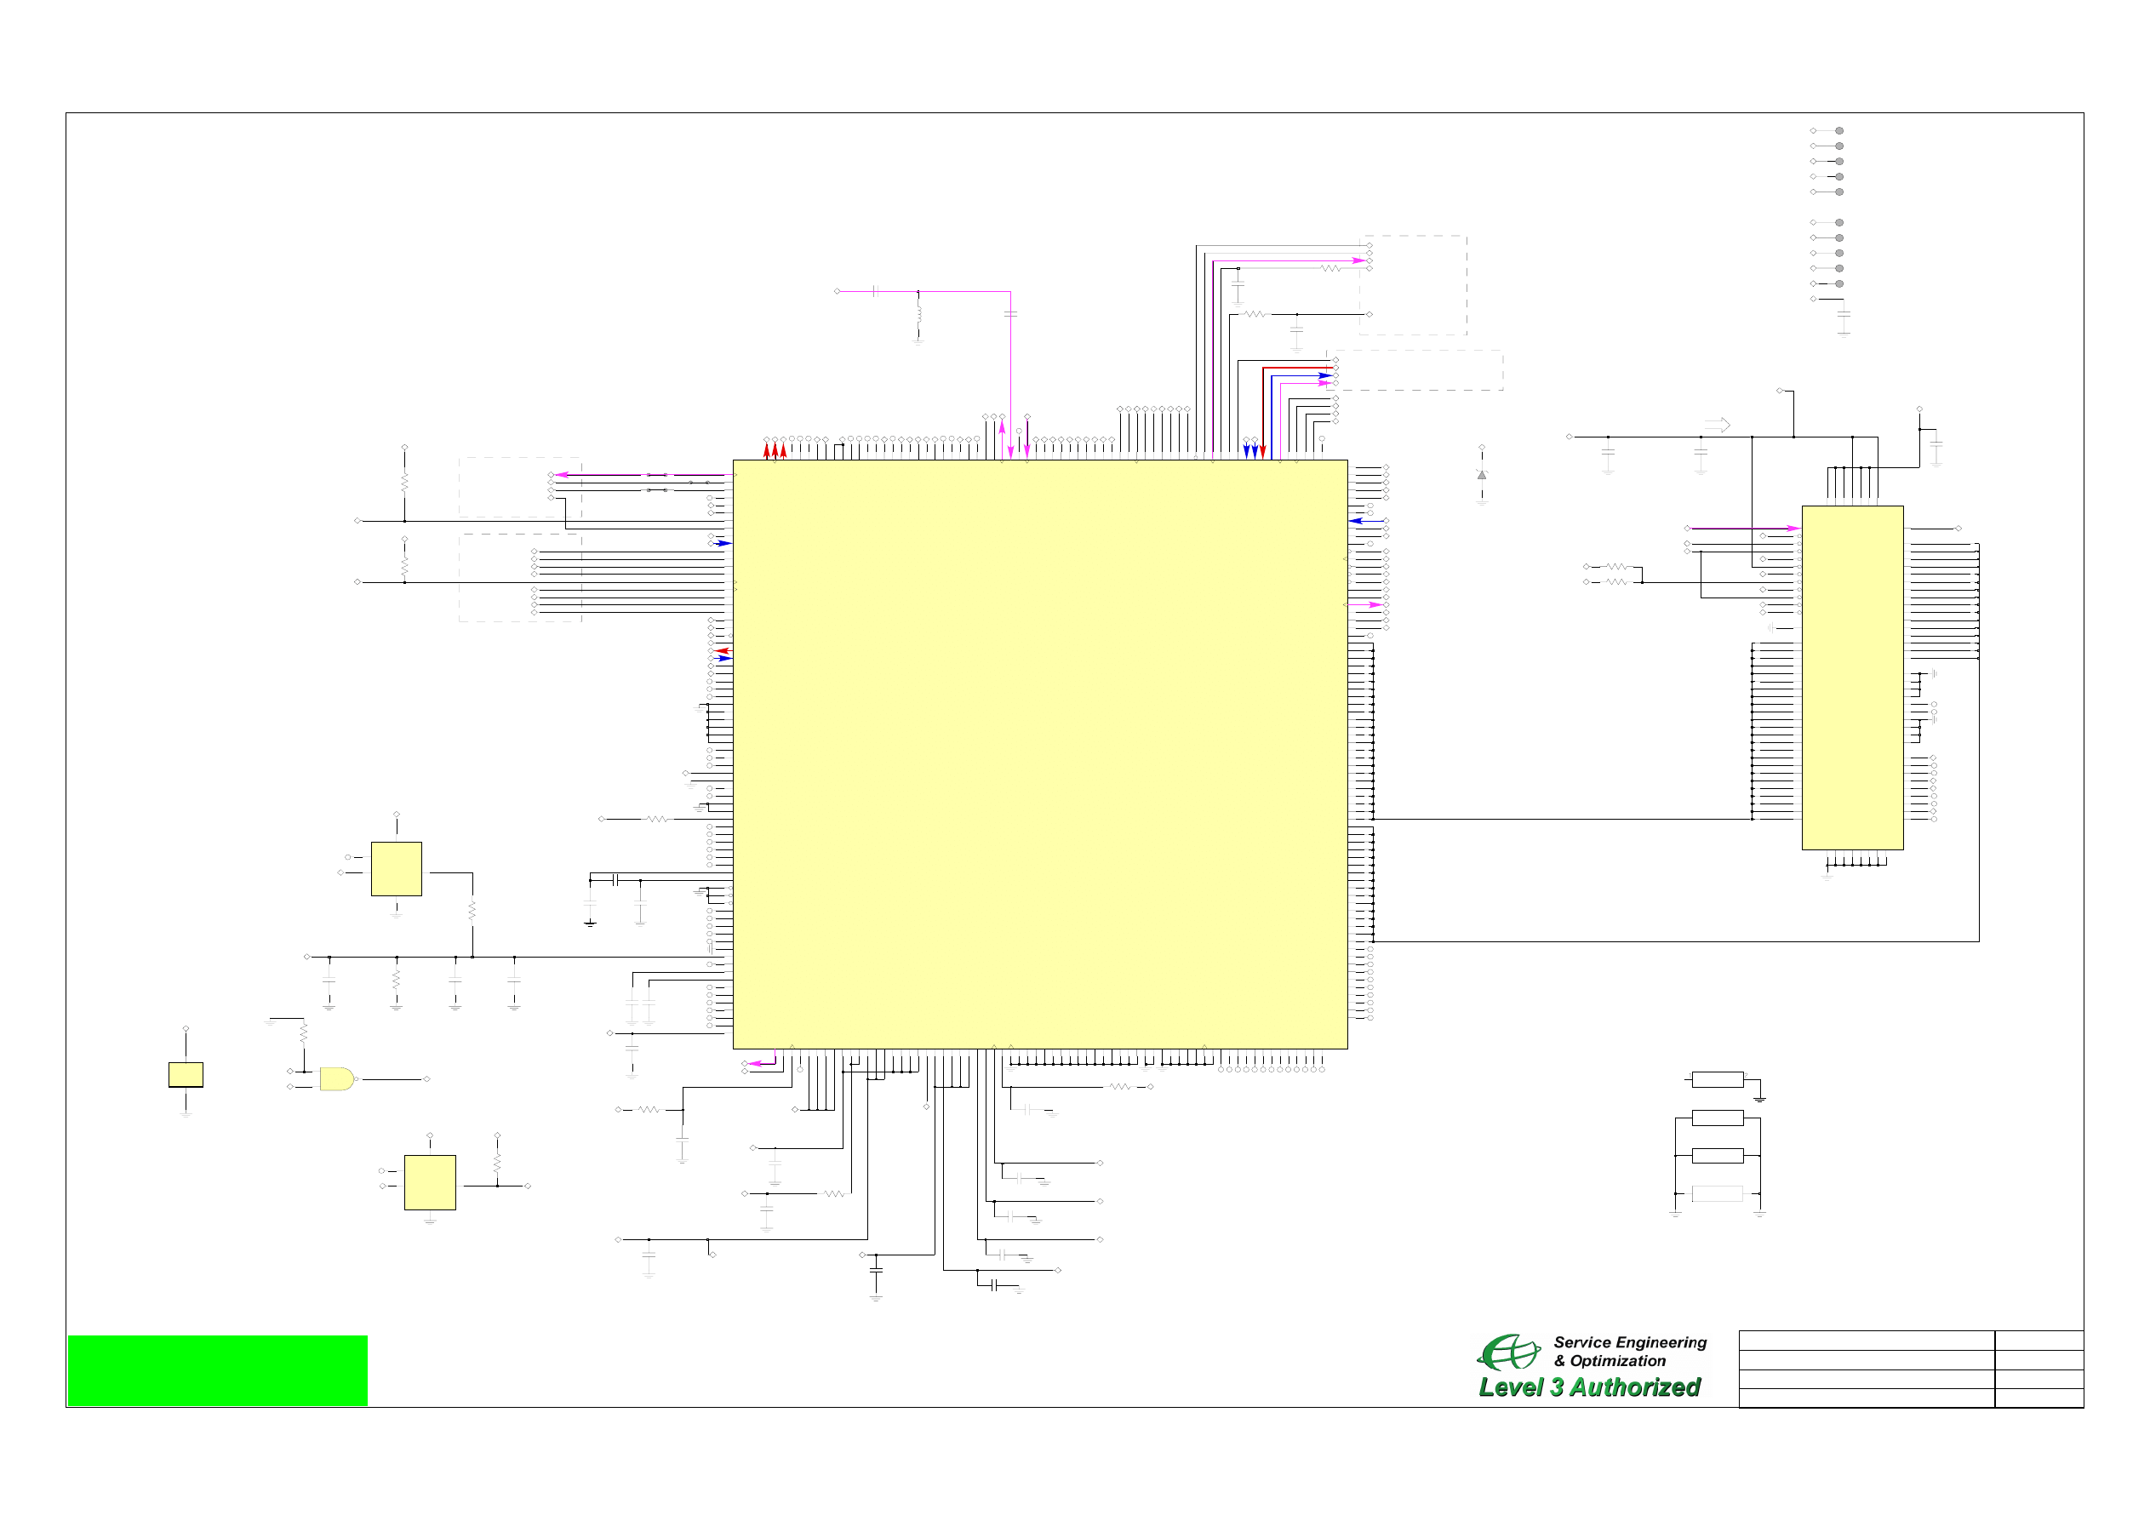Select the yellow block beside the NAND gate's lower right
Viewport: 2150px width, 1521px height.
click(x=430, y=1182)
